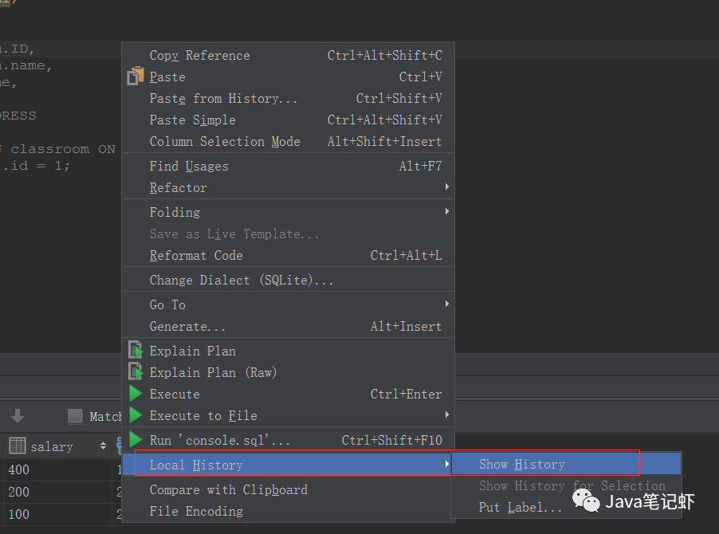Select Compare with Clipboard

point(228,489)
